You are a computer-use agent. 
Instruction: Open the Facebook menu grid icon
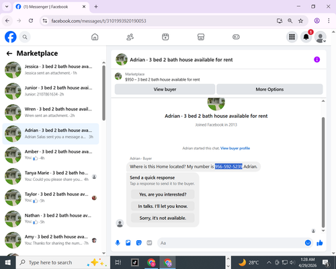pos(292,37)
